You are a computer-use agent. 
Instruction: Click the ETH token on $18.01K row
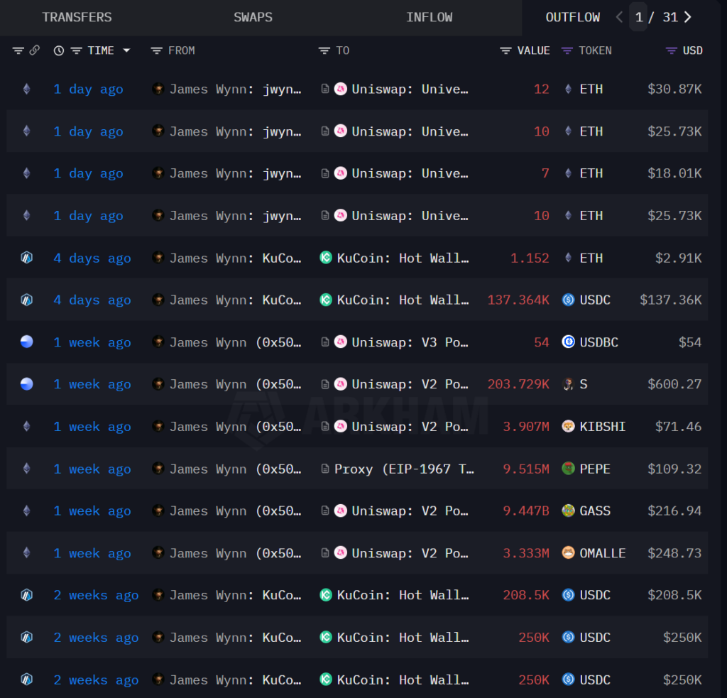[591, 173]
